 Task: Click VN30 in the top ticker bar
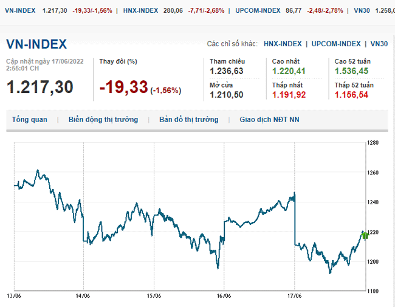tap(363, 11)
